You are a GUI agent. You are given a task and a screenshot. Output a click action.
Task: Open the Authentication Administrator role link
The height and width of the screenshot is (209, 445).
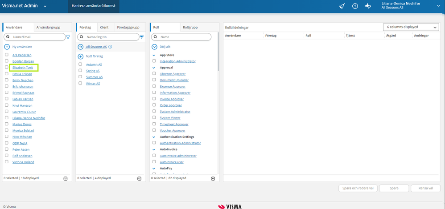[180, 143]
